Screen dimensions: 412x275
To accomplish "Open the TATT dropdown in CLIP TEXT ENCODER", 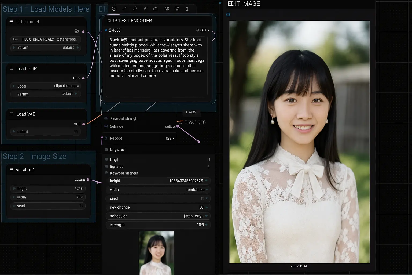I will [203, 30].
